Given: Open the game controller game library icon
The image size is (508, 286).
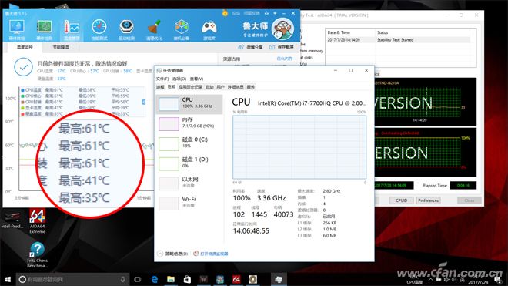Looking at the screenshot, I should [x=209, y=30].
